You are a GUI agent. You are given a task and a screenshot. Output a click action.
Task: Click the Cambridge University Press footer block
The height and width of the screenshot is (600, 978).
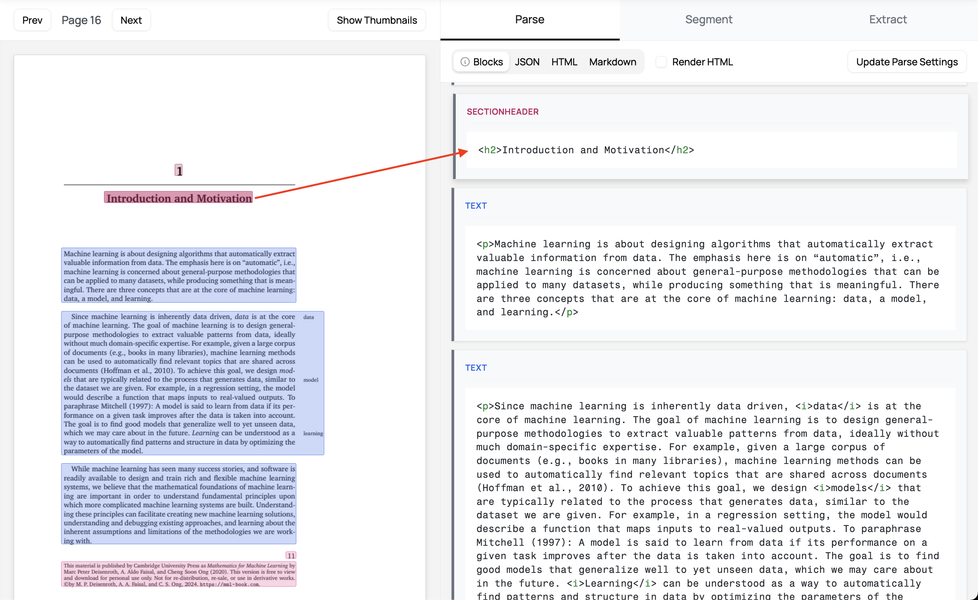179,574
